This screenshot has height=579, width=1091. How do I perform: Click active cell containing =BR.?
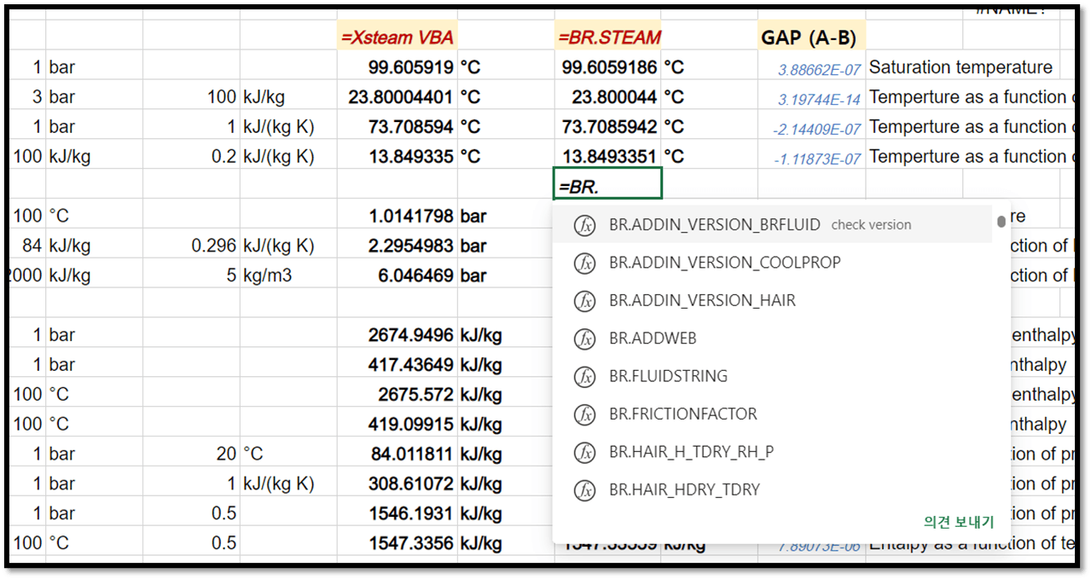(x=606, y=184)
